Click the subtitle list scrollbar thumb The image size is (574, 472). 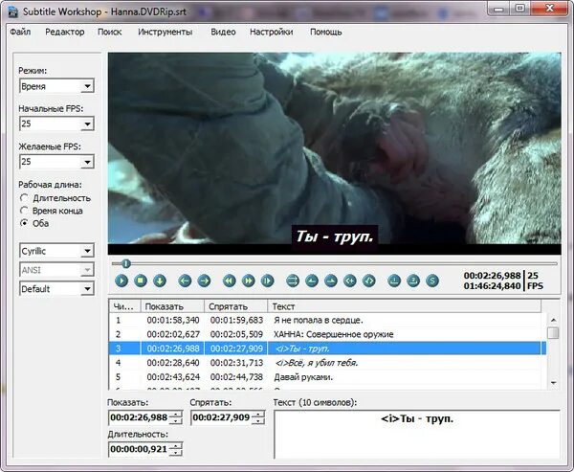coord(554,333)
